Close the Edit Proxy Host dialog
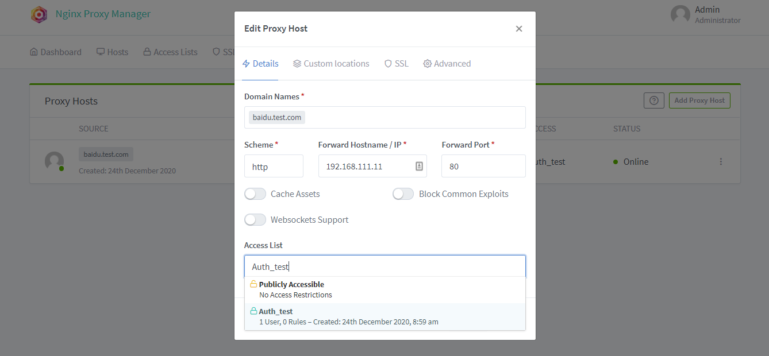This screenshot has height=356, width=769. (x=519, y=29)
